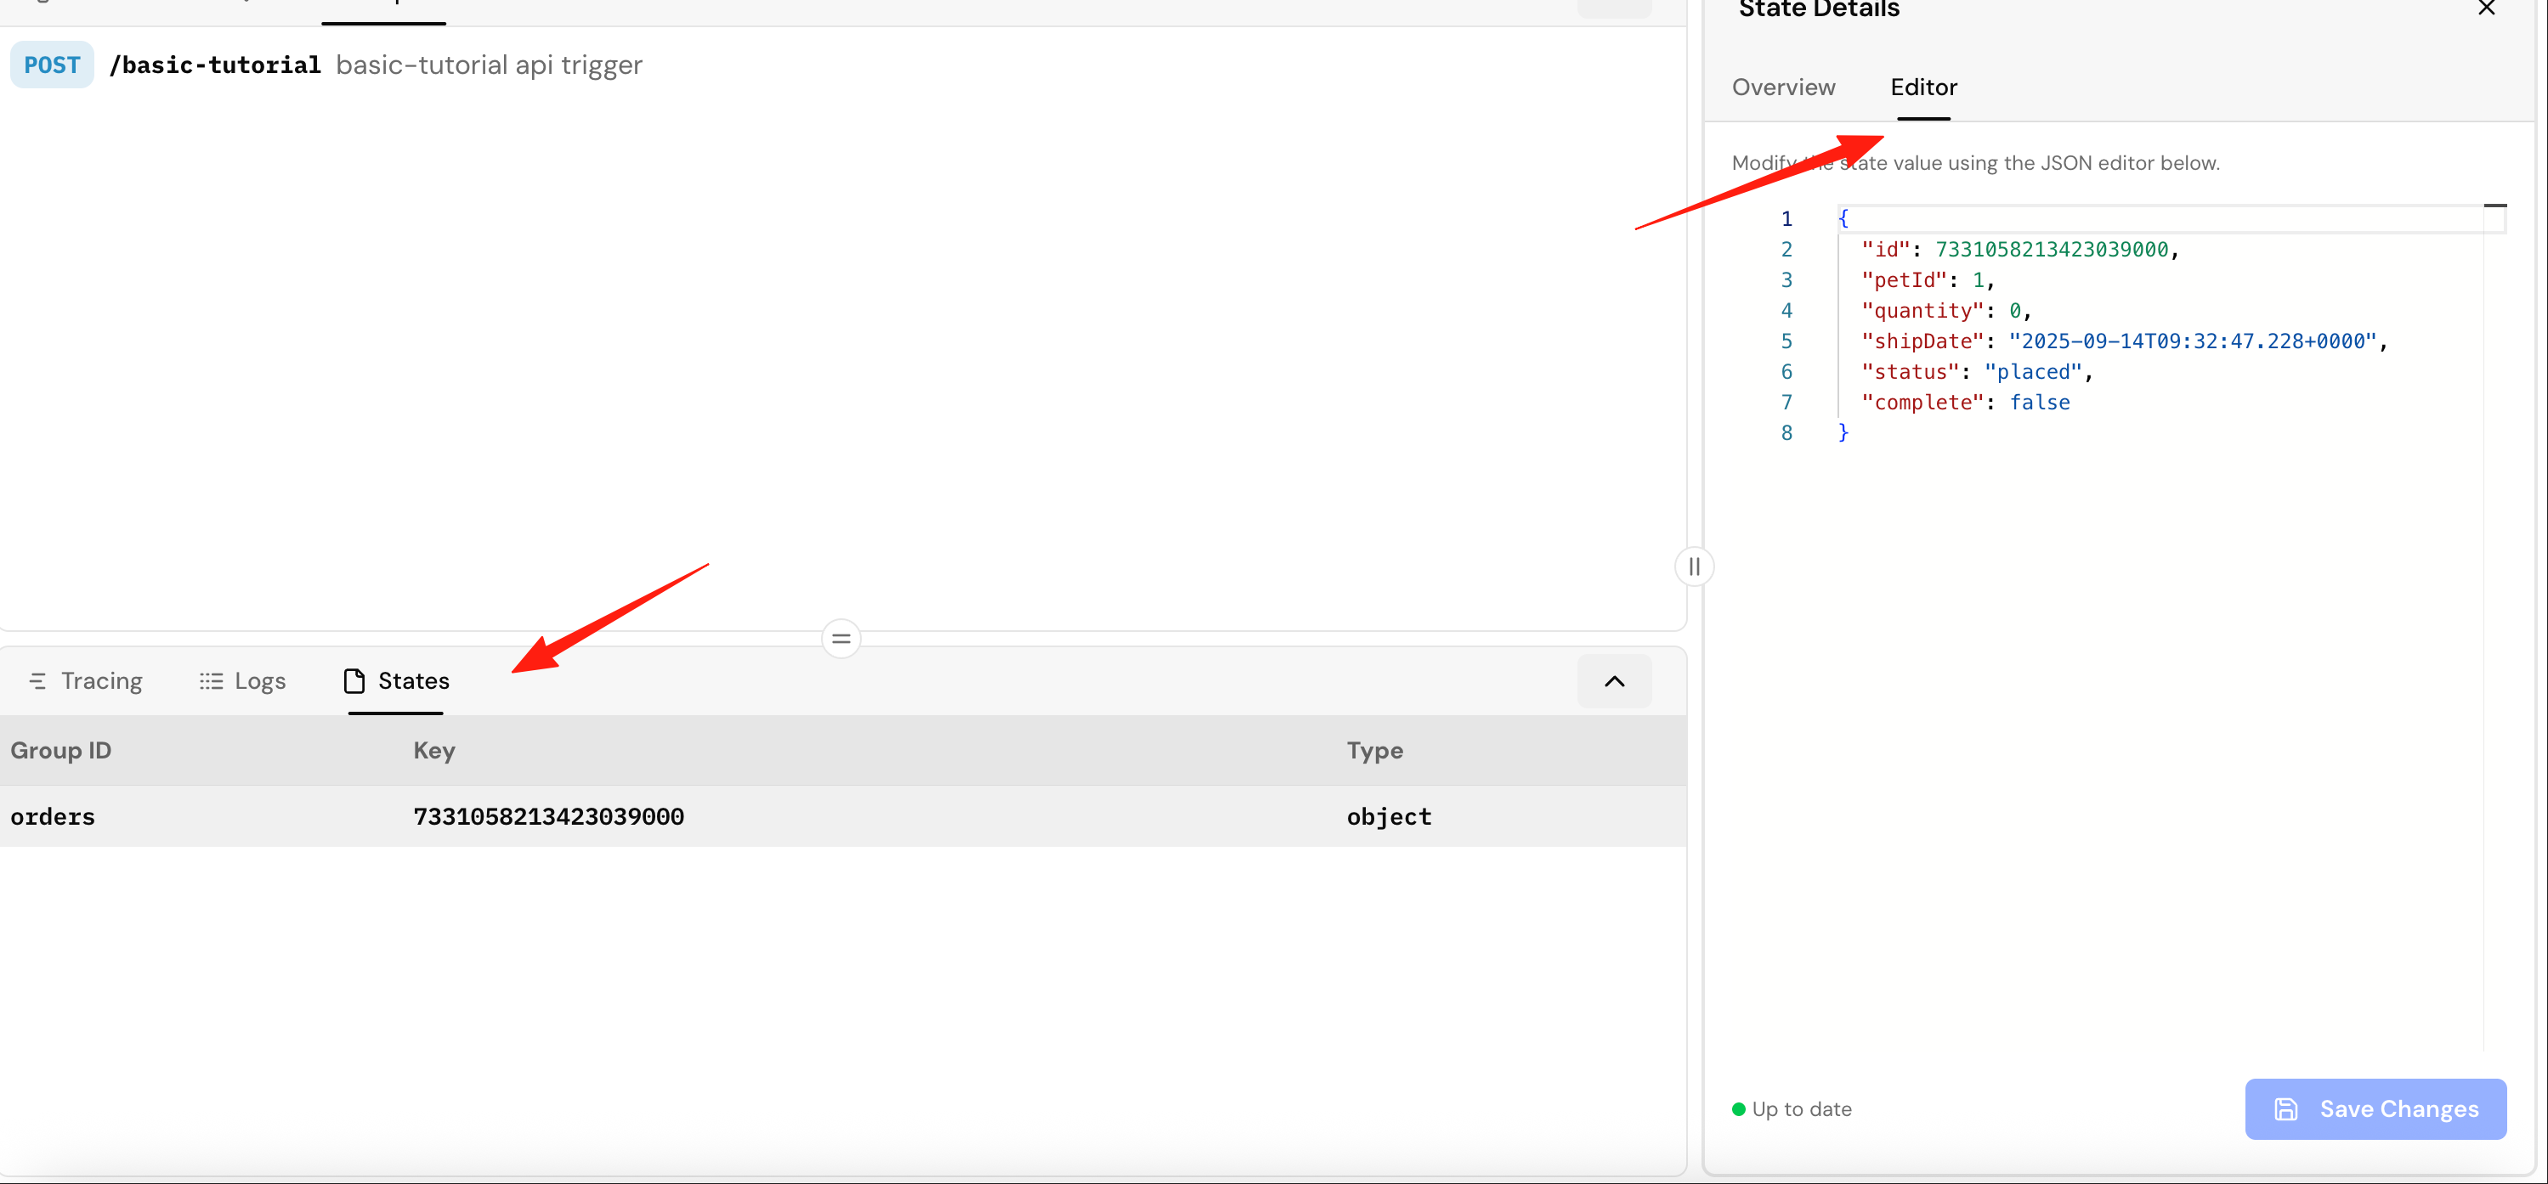Click the POST method badge
This screenshot has height=1184, width=2548.
(52, 65)
